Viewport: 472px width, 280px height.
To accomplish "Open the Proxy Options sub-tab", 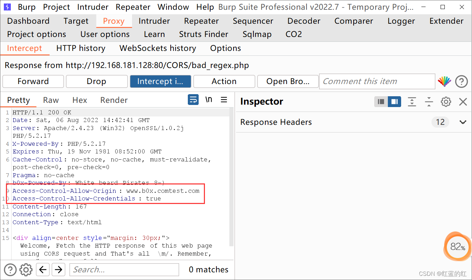I will (x=226, y=48).
